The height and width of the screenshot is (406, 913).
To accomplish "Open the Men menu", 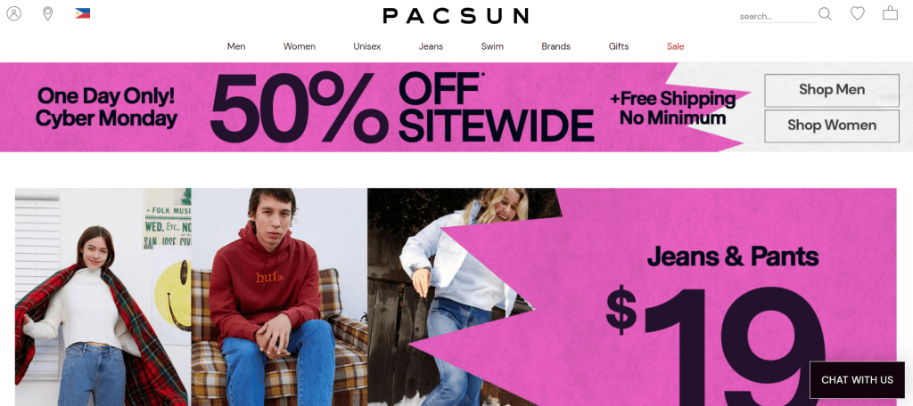I will click(x=236, y=46).
